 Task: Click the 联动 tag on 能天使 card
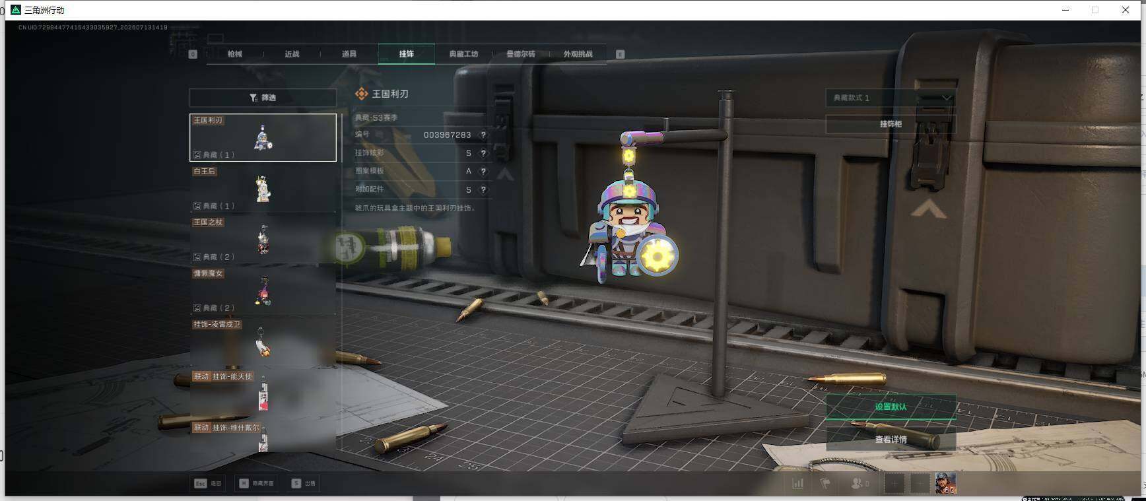201,376
